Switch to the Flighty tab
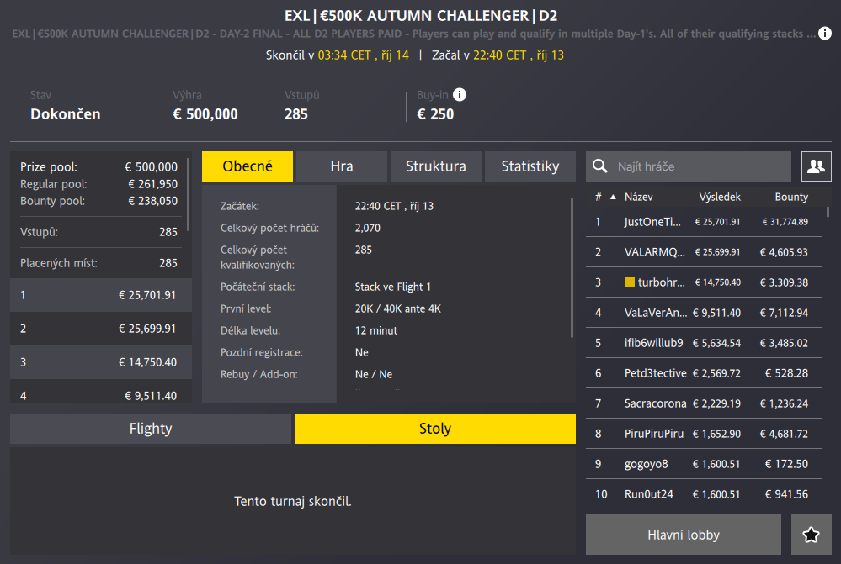 click(151, 429)
